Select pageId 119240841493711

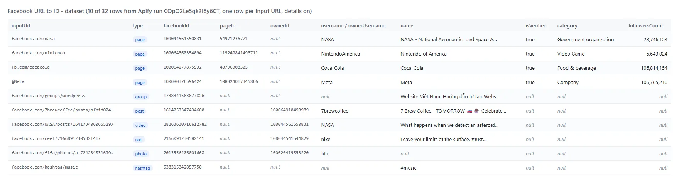click(239, 53)
